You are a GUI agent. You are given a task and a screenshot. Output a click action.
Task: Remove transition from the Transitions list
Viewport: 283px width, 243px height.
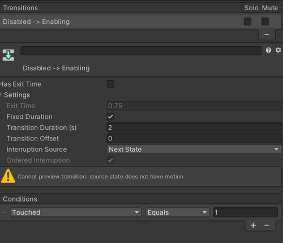(267, 35)
